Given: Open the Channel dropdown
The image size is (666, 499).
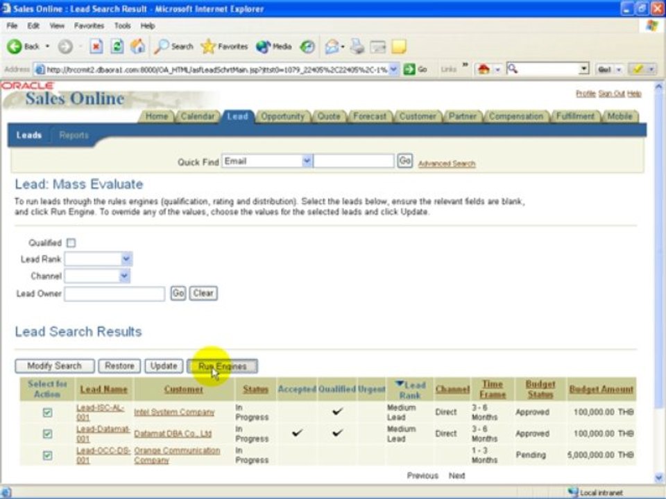Looking at the screenshot, I should 124,276.
